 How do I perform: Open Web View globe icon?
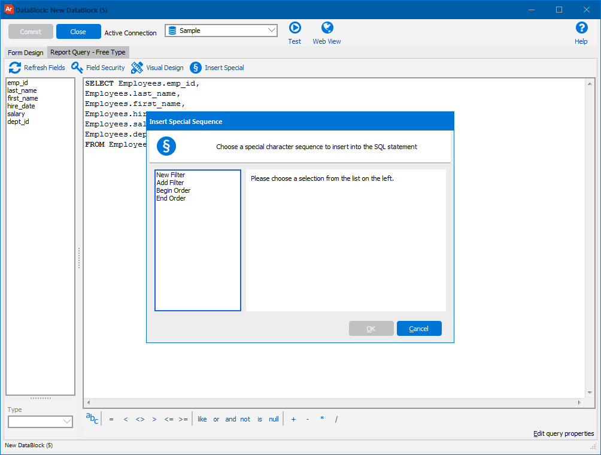pyautogui.click(x=327, y=28)
